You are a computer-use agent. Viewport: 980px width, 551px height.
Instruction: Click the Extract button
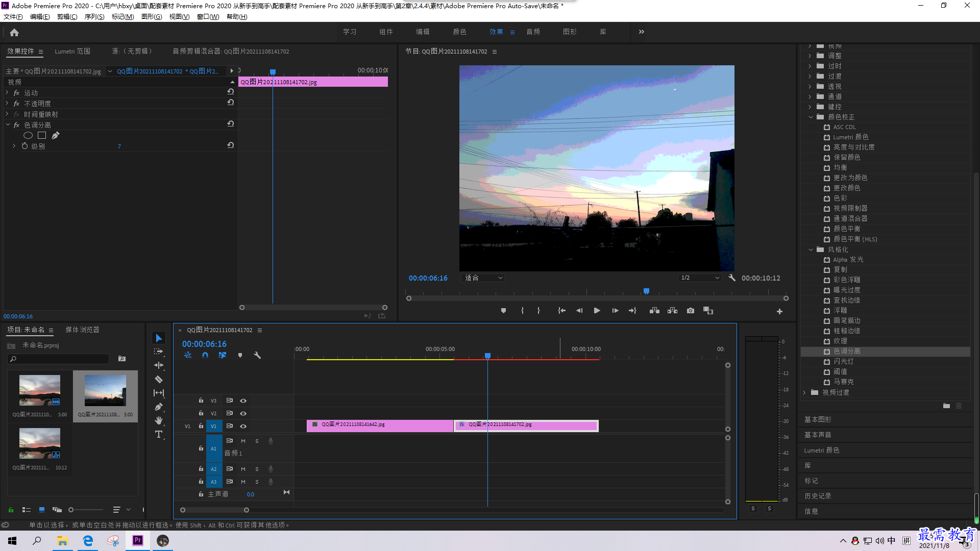672,311
